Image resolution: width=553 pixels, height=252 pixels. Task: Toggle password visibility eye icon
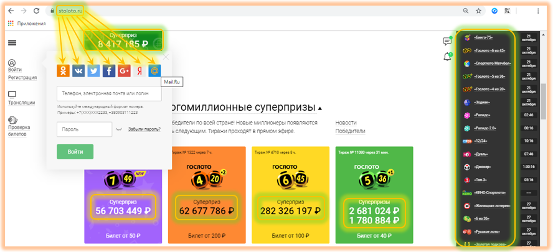click(119, 129)
